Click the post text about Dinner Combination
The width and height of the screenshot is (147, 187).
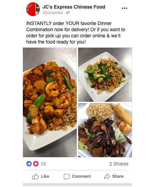pos(76,33)
